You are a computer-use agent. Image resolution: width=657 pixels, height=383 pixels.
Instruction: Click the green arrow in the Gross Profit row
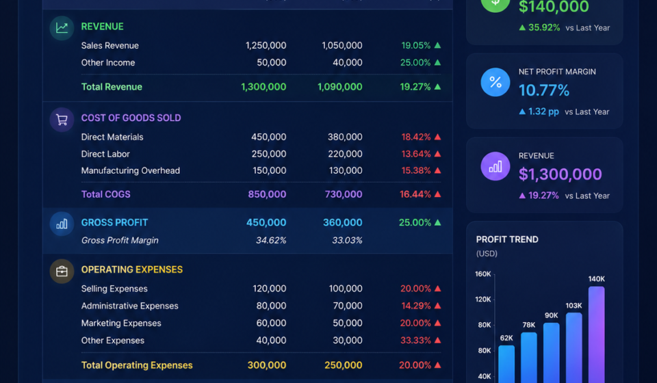(x=437, y=222)
